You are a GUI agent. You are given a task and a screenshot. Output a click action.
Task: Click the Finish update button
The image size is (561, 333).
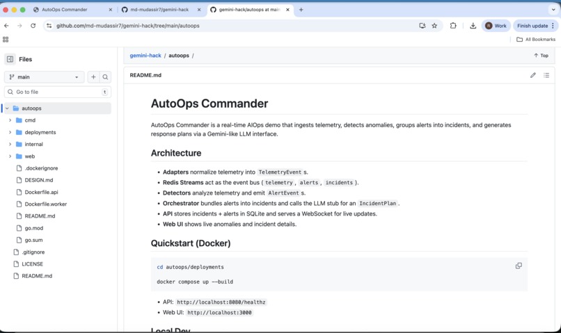click(x=532, y=26)
